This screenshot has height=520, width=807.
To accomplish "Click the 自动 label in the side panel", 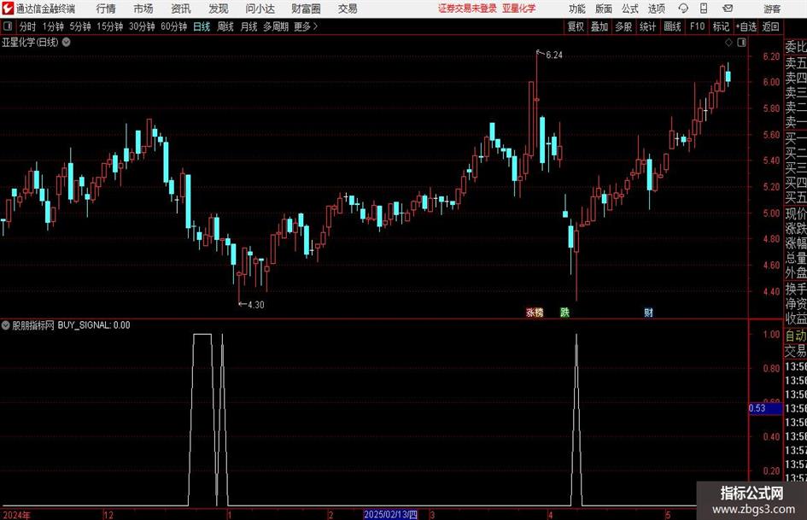I will click(x=796, y=336).
